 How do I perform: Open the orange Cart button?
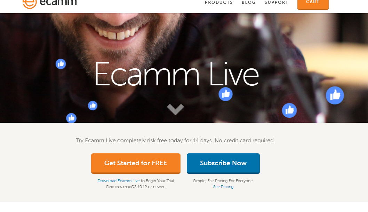click(x=313, y=3)
